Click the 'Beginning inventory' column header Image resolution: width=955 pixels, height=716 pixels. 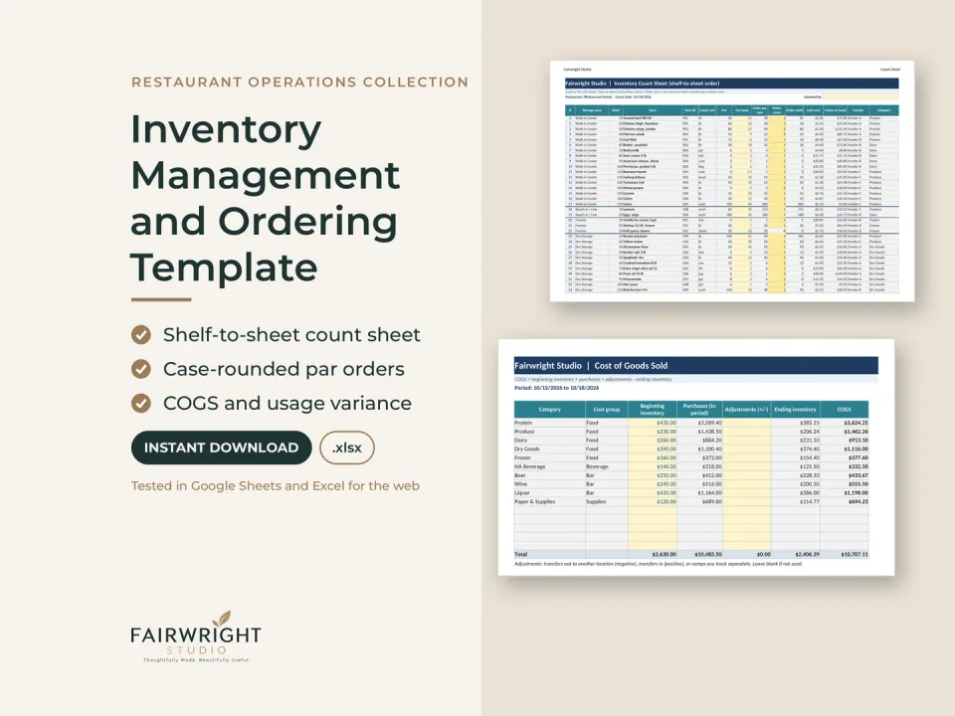coord(652,409)
